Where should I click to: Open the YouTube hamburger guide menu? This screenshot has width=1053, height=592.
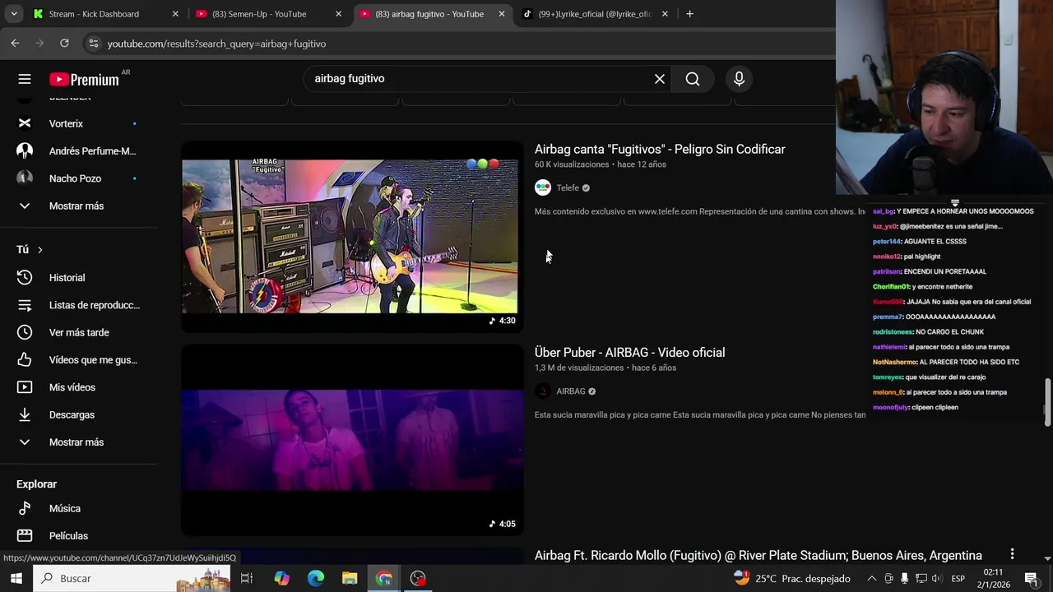click(25, 79)
